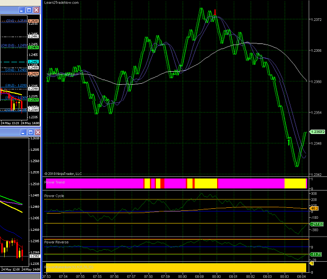Minimize the lower-left chart window

coord(23,132)
